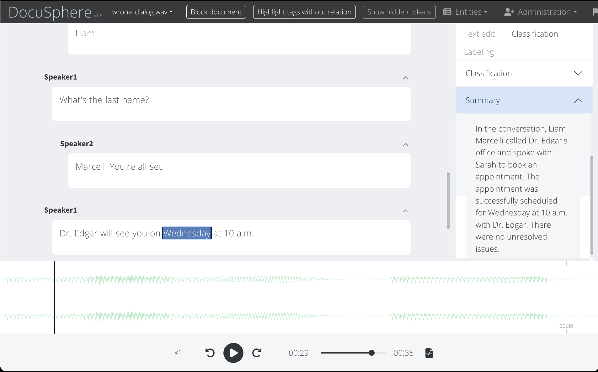Toggle Show hidden tokens
The image size is (598, 372).
coord(399,12)
